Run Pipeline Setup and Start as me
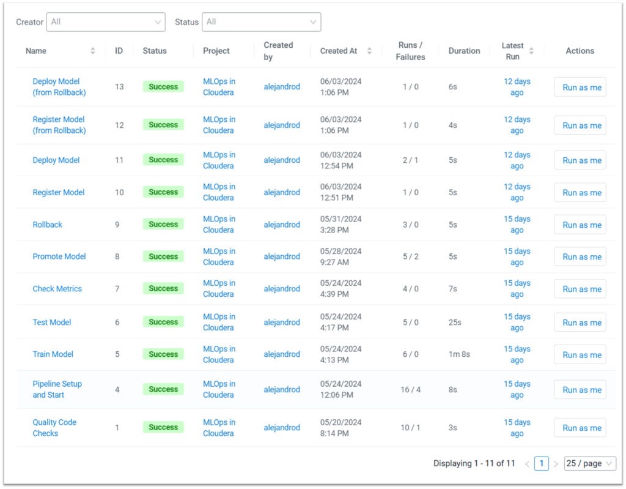The image size is (626, 489). point(580,390)
